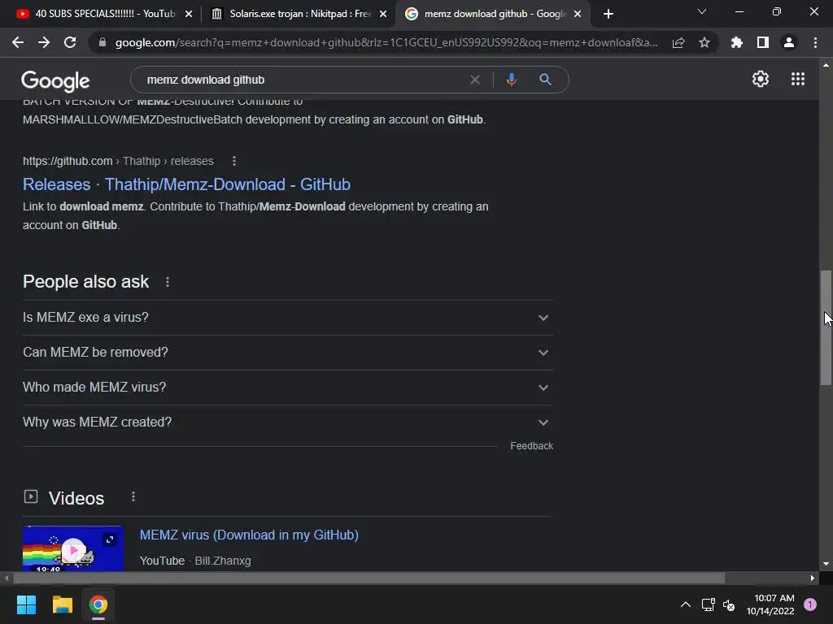This screenshot has height=624, width=833.
Task: Click the 'People also ask' heading
Action: point(85,282)
